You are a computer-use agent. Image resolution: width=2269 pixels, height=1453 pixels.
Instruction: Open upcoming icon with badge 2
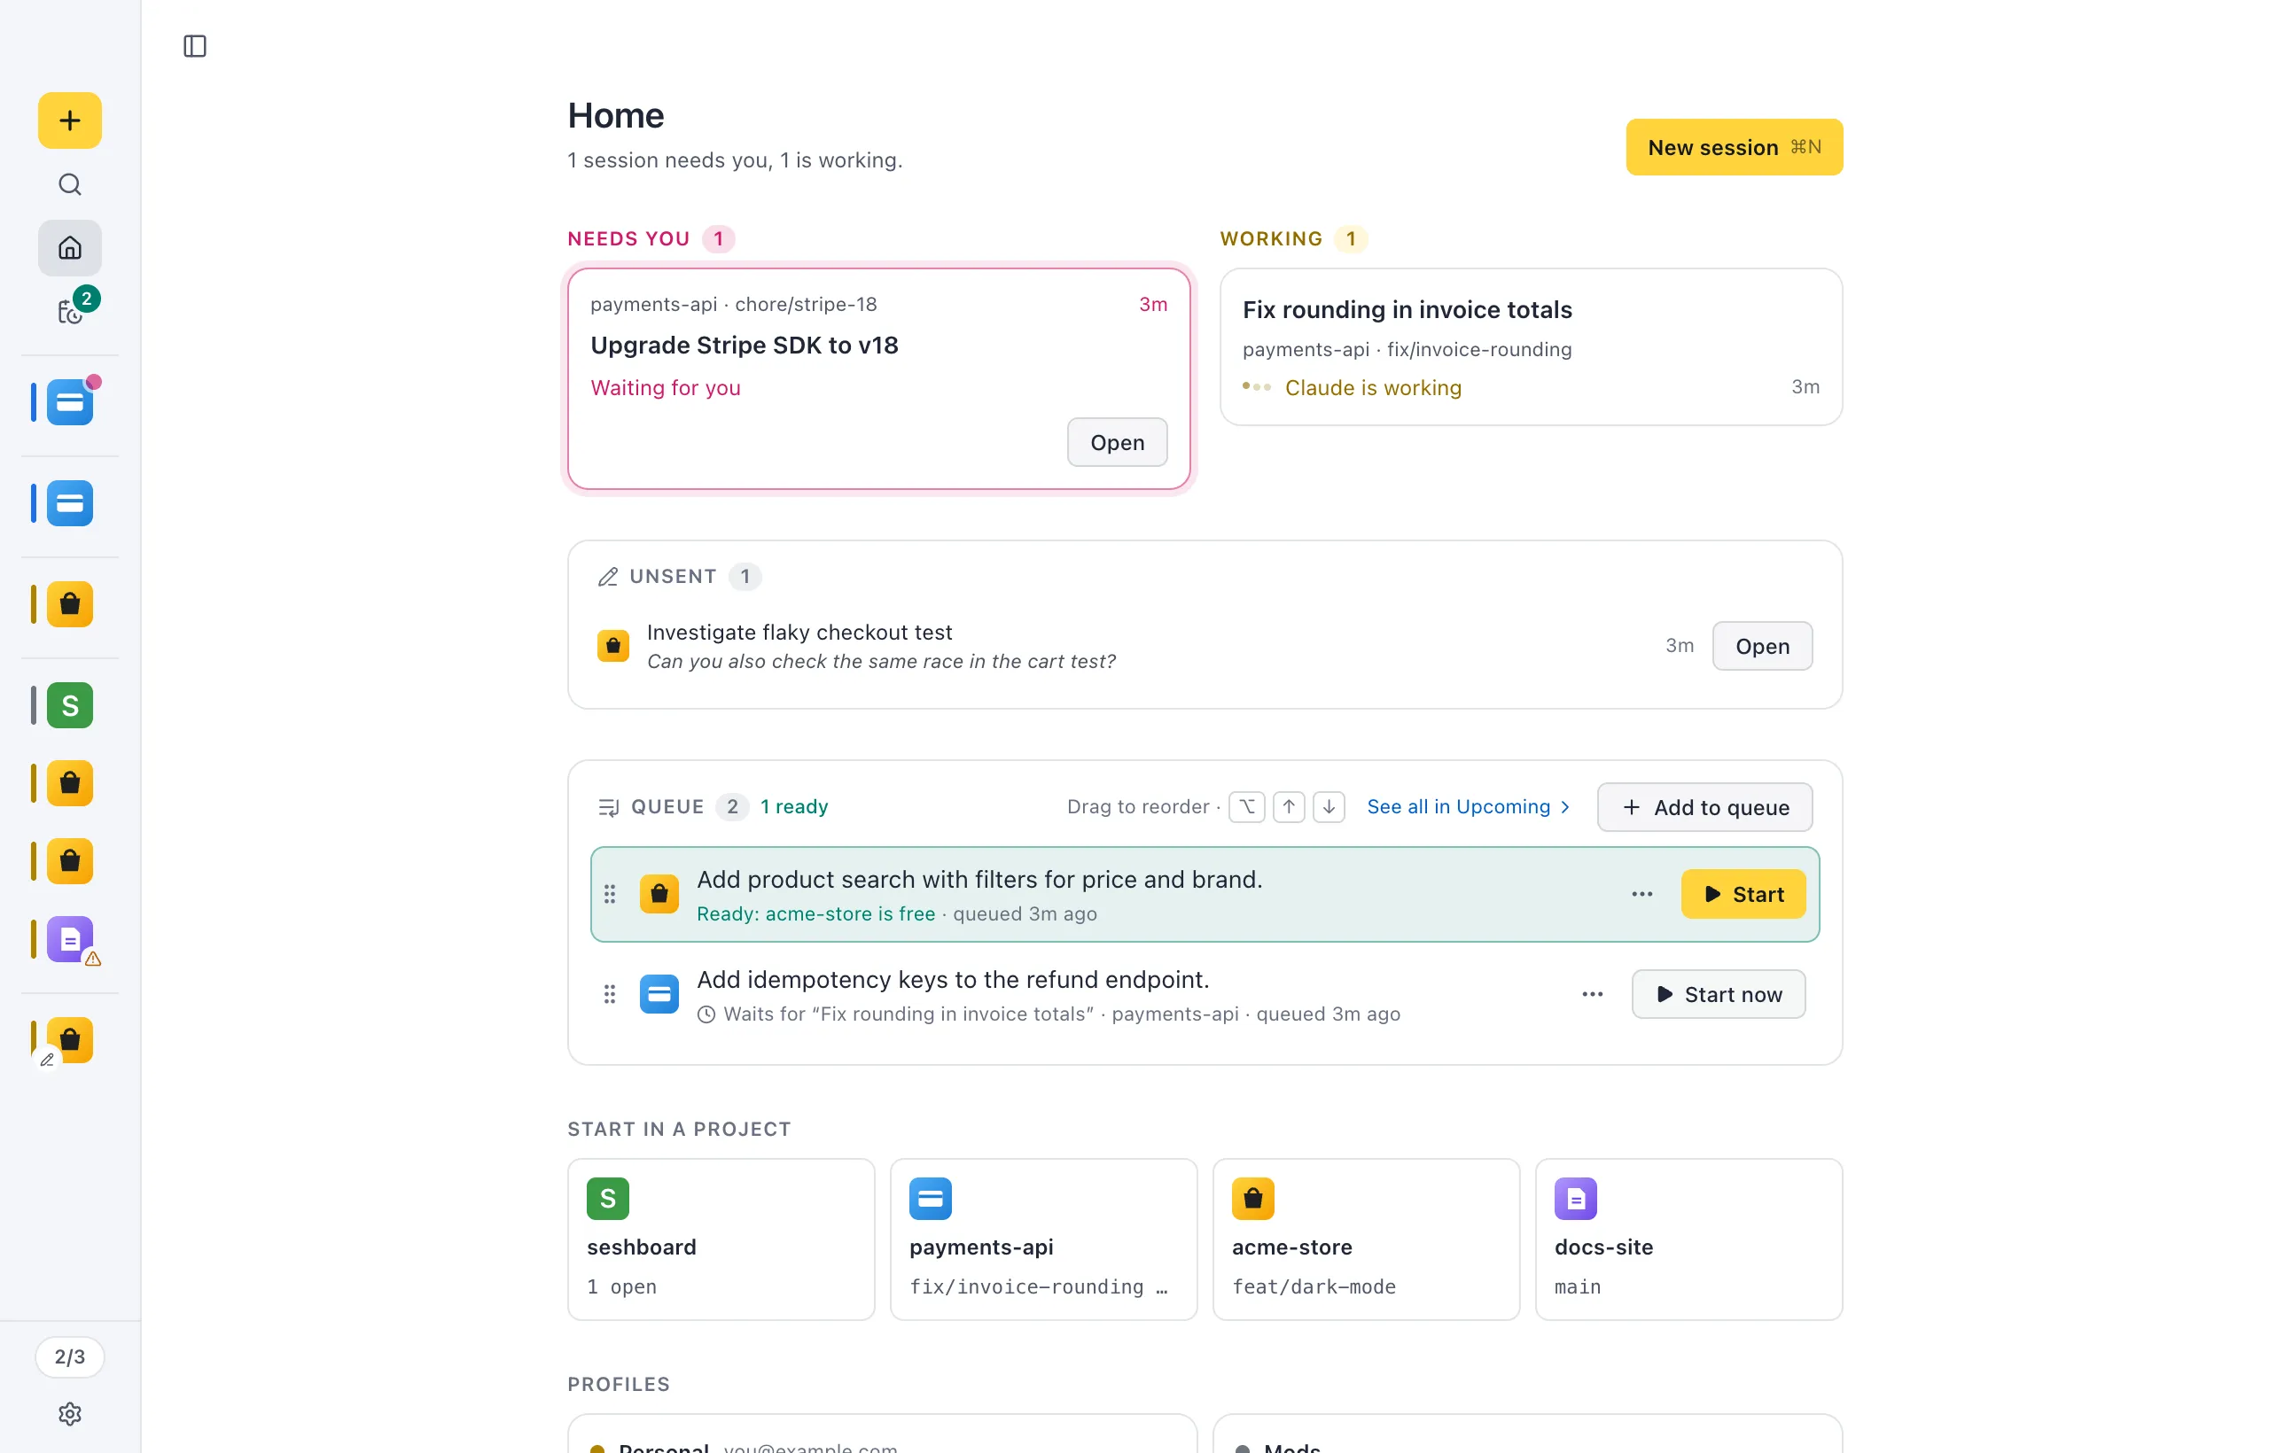point(73,310)
